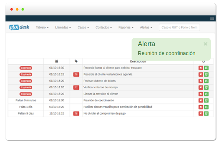The image size is (223, 144).
Task: Expand the Casos menu
Action: [83, 27]
